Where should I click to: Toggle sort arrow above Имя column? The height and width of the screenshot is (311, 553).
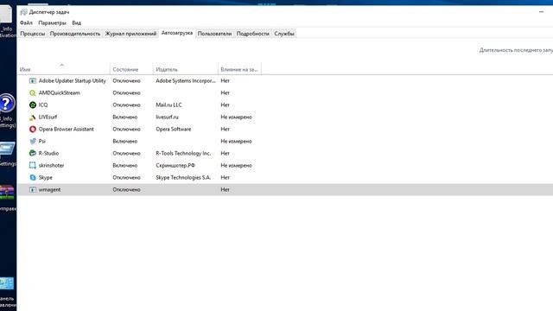[61, 65]
